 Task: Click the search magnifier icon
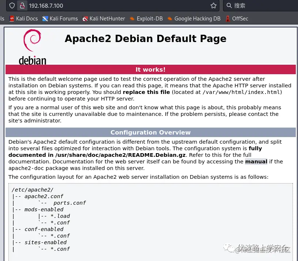(x=229, y=5)
